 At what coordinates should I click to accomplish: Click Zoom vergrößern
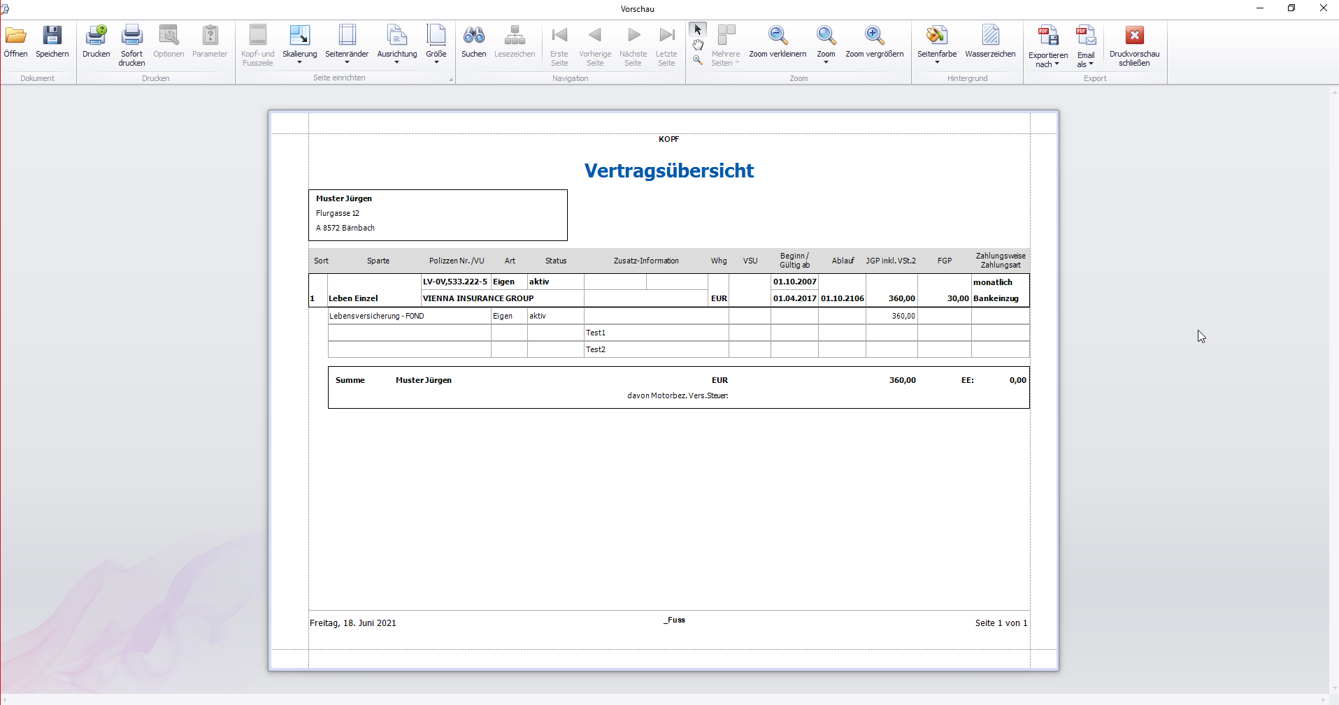point(874,42)
